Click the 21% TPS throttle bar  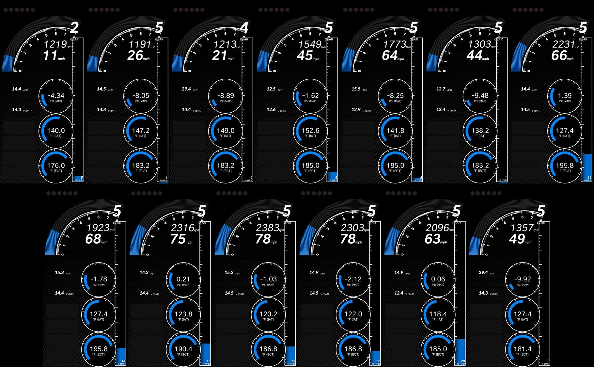pos(587,167)
